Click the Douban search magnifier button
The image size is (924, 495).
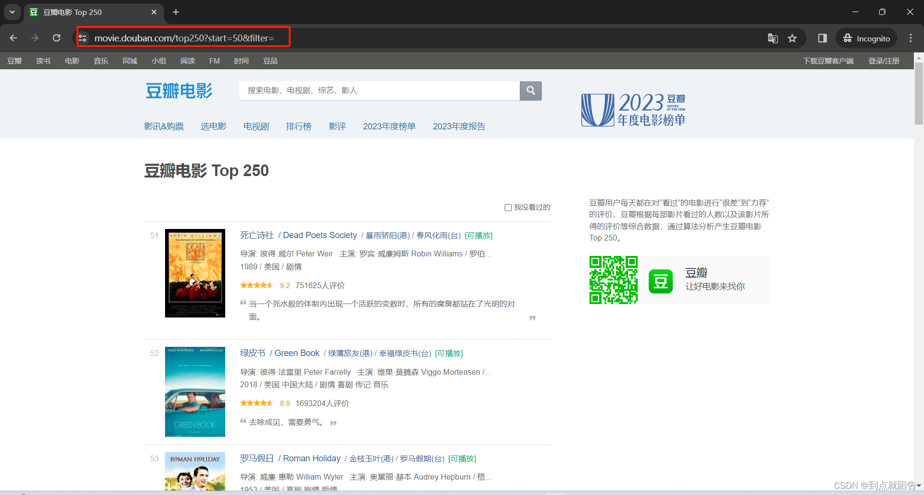click(530, 90)
